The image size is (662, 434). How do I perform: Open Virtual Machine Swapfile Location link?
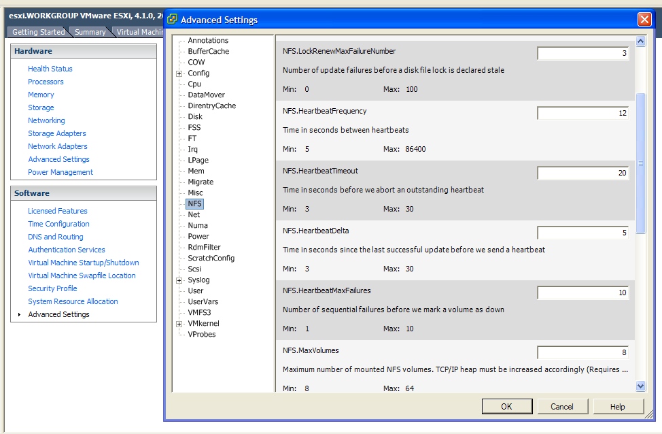(x=82, y=276)
